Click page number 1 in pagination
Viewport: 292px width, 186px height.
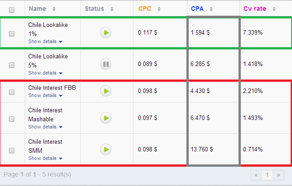pos(267,175)
